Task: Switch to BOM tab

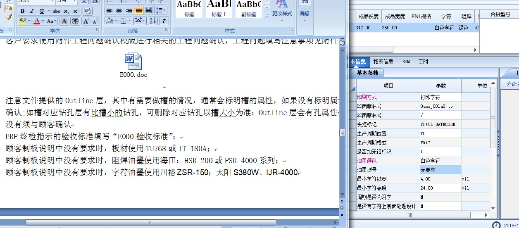Action: [x=406, y=62]
